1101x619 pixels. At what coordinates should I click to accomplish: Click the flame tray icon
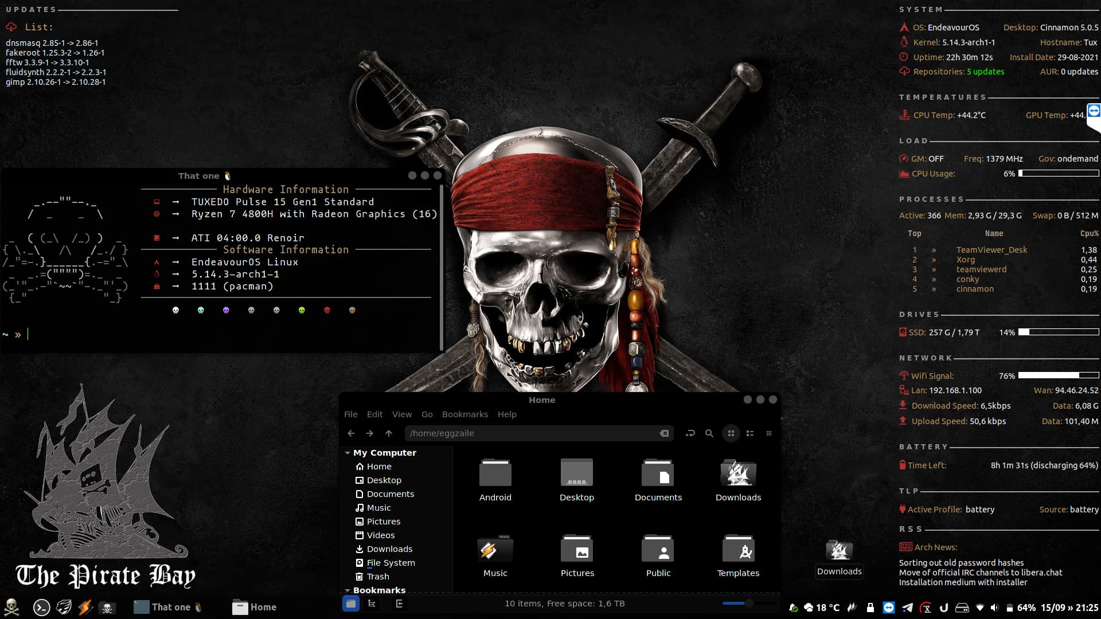(x=852, y=608)
